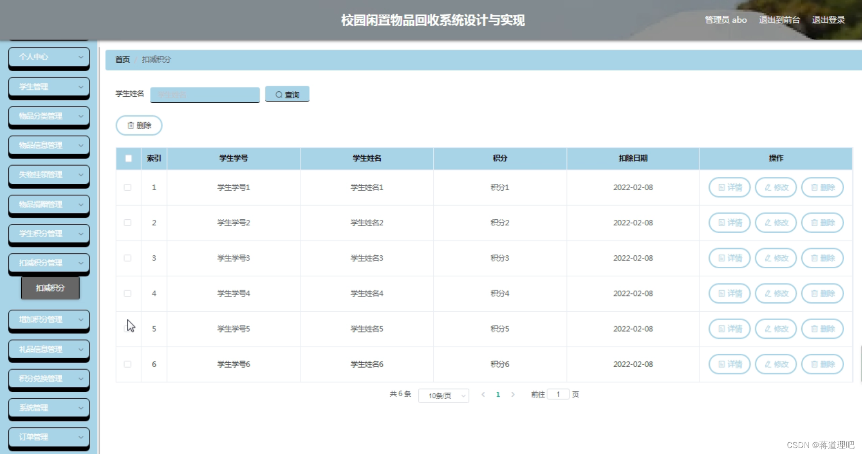Image resolution: width=862 pixels, height=454 pixels.
Task: Click the next page arrow in pagination
Action: point(514,394)
